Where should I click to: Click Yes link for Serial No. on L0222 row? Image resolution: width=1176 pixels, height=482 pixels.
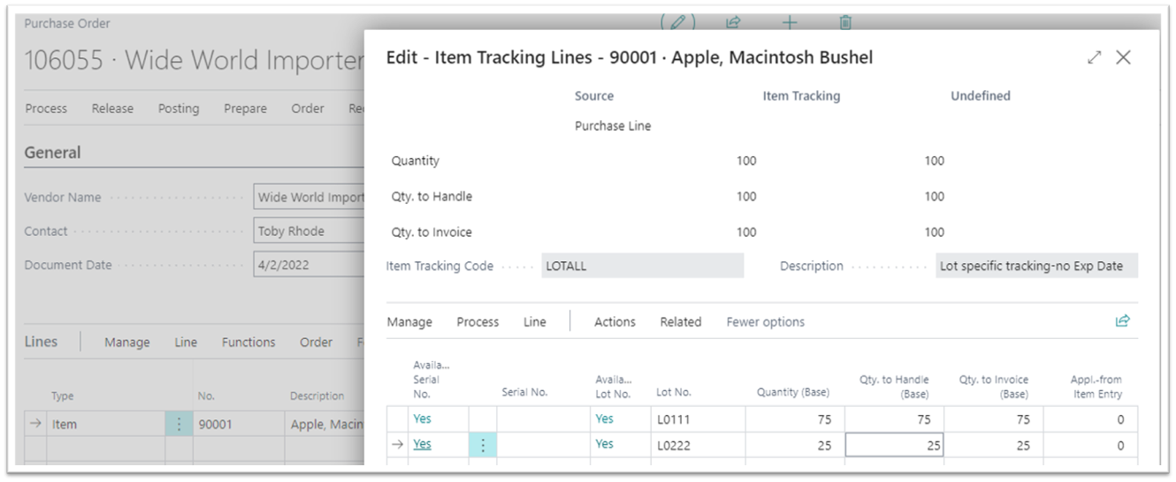click(423, 445)
